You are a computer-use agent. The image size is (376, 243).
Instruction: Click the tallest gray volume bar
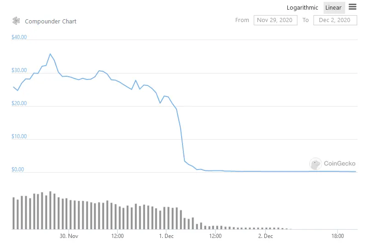point(50,210)
